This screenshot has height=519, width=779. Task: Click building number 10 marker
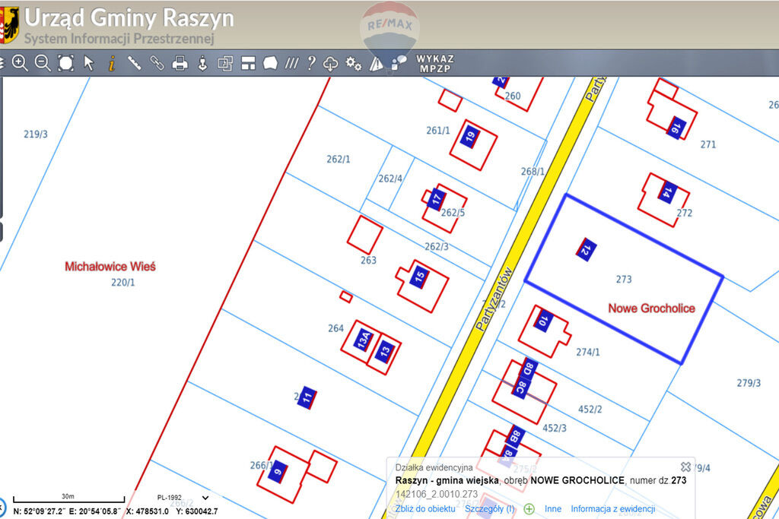pos(543,321)
